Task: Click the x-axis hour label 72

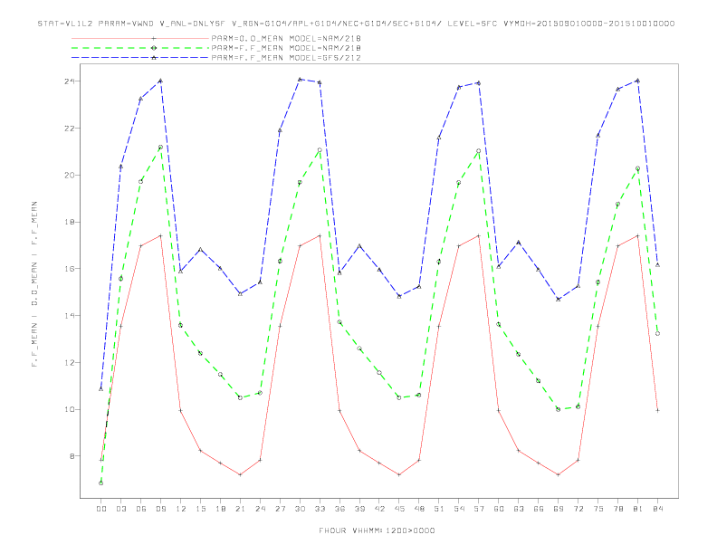Action: pyautogui.click(x=578, y=509)
